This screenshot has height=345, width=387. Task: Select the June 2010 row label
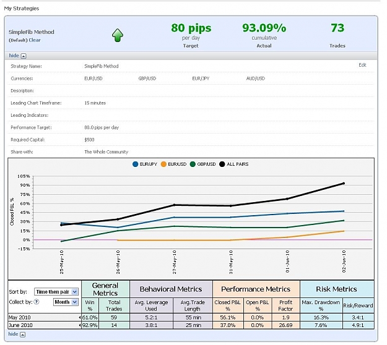(x=20, y=325)
